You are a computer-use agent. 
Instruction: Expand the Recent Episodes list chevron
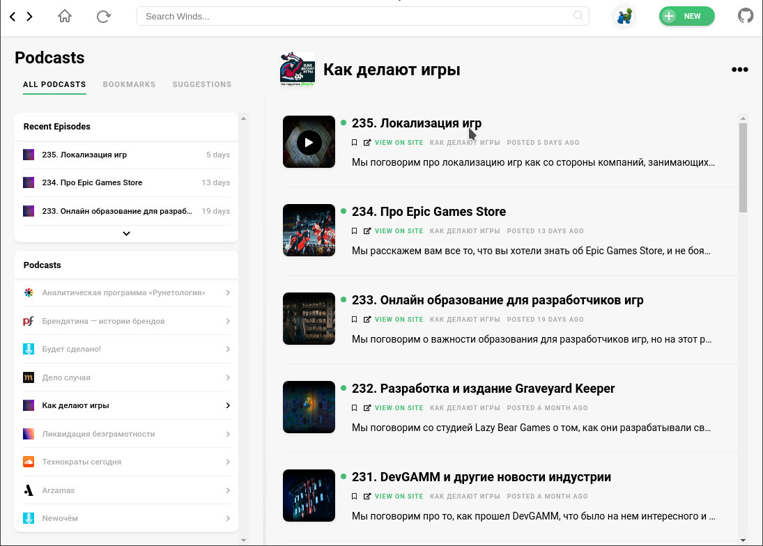[127, 233]
